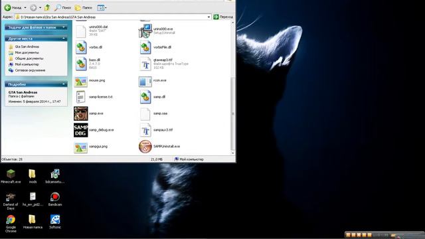Select the Google Chrome desktop shortcut
The width and height of the screenshot is (425, 239).
(11, 224)
